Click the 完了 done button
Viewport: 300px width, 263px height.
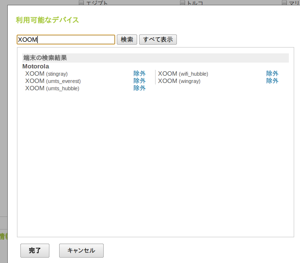coord(35,250)
